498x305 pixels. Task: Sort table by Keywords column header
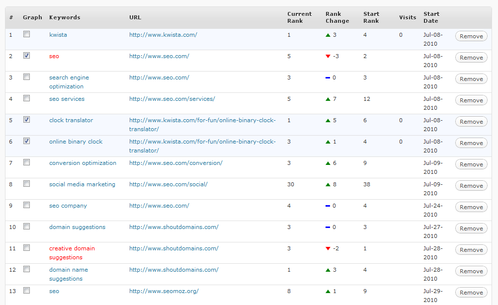[65, 17]
